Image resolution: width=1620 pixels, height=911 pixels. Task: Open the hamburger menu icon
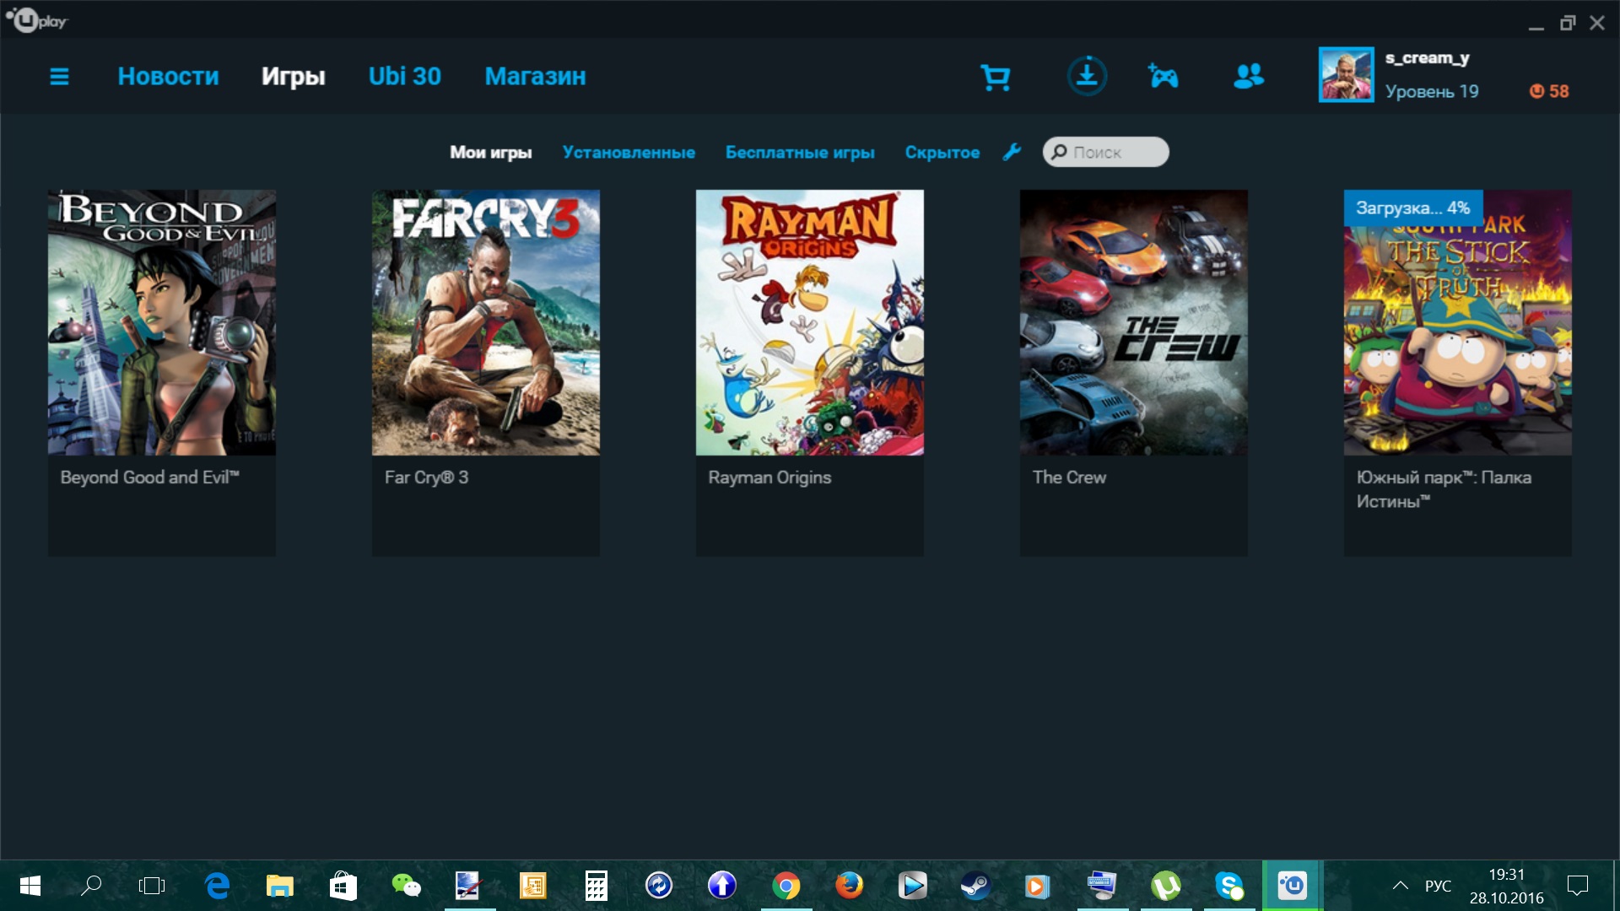[59, 77]
